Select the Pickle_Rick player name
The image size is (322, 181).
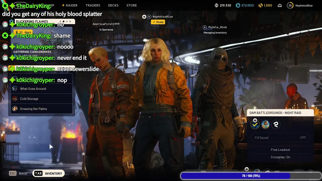tap(218, 27)
